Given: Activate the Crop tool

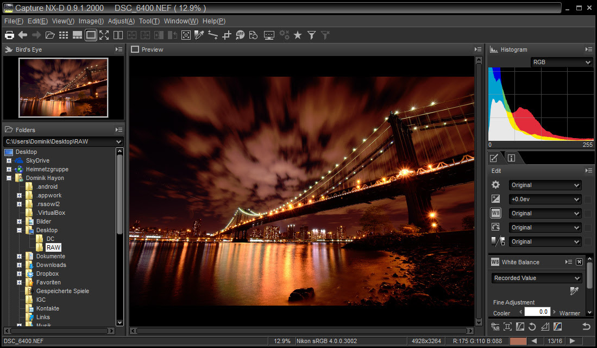Looking at the screenshot, I should click(x=228, y=35).
